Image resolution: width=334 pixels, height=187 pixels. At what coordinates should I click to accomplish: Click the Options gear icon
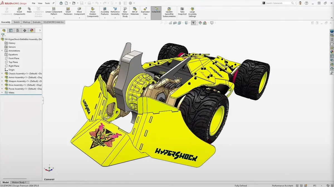click(x=130, y=3)
